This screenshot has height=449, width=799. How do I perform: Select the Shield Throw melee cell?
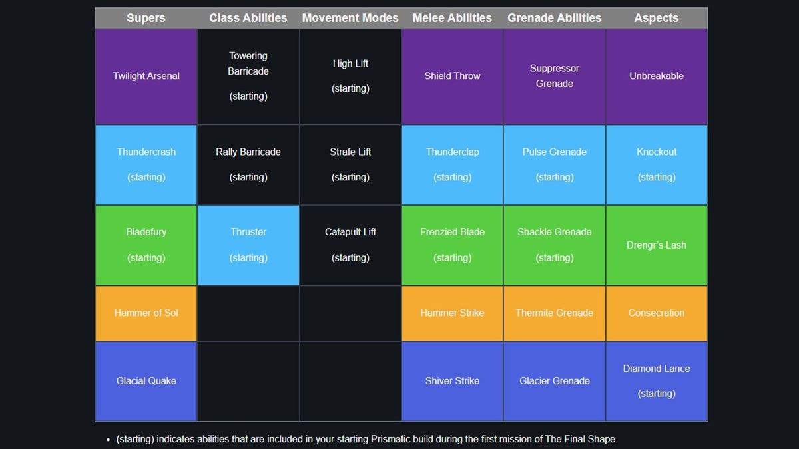[452, 76]
